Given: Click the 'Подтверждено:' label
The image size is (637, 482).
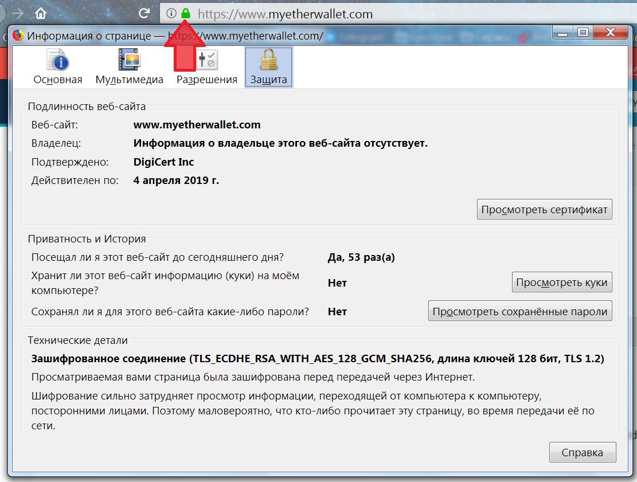Looking at the screenshot, I should pyautogui.click(x=70, y=162).
